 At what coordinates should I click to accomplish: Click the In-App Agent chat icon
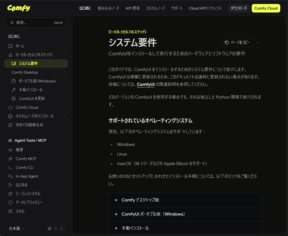click(x=10, y=176)
